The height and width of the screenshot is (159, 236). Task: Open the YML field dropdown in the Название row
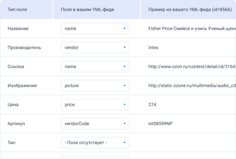(95, 29)
